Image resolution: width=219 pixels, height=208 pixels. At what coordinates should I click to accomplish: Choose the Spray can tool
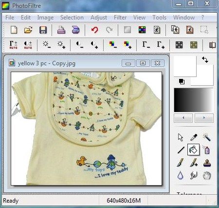click(x=207, y=150)
